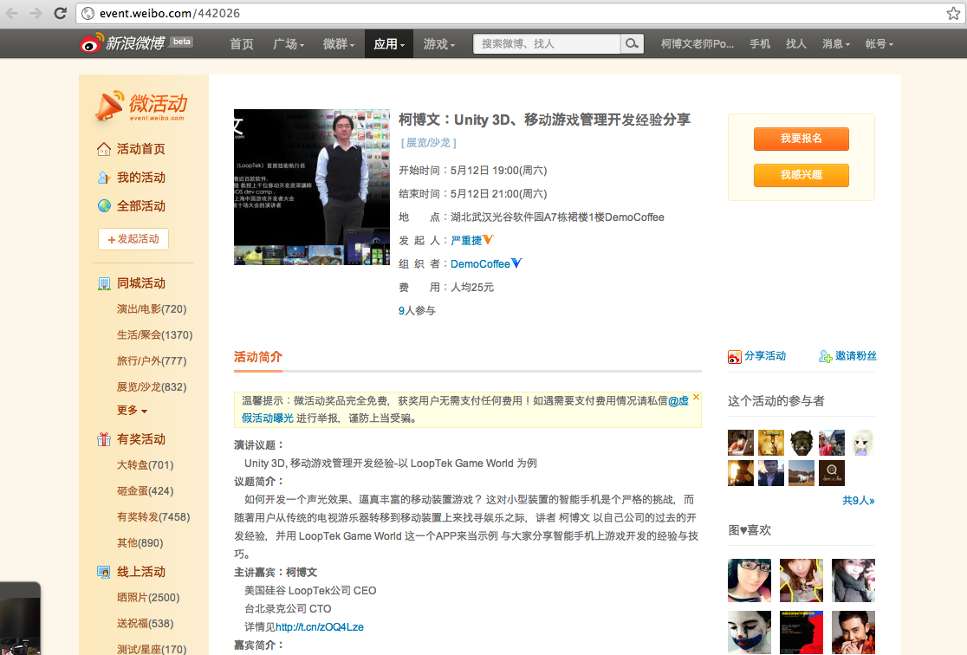The height and width of the screenshot is (655, 967).
Task: Open the 广场 dropdown menu
Action: 289,44
